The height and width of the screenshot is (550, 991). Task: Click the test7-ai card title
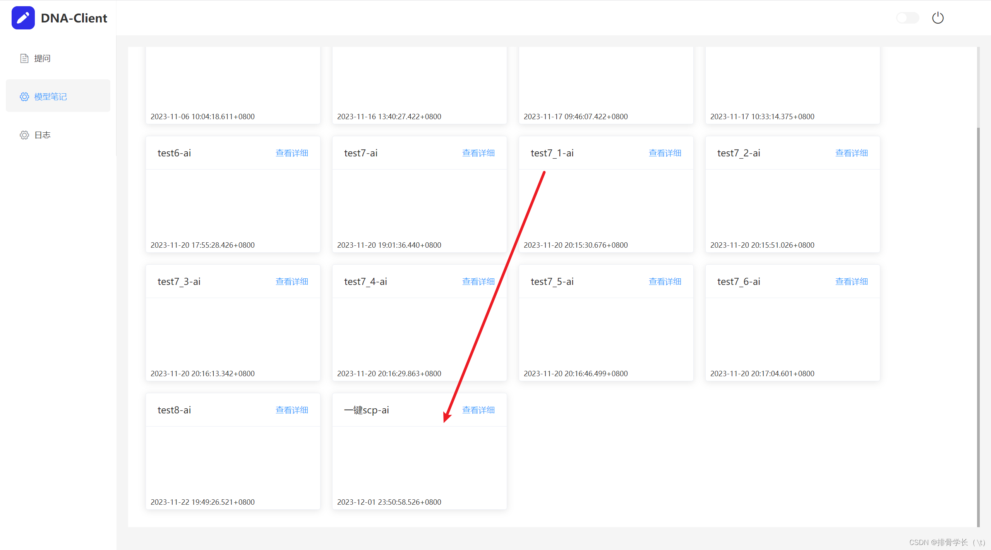pyautogui.click(x=361, y=153)
